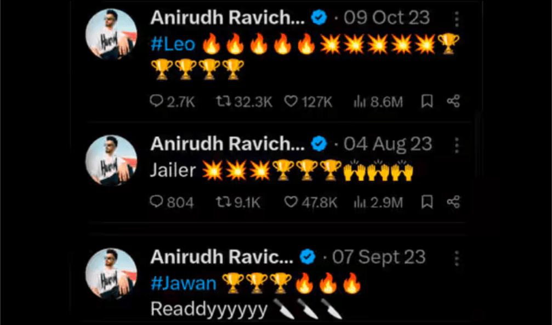Open the #Jawan hashtag link
Image resolution: width=552 pixels, height=325 pixels.
(184, 283)
